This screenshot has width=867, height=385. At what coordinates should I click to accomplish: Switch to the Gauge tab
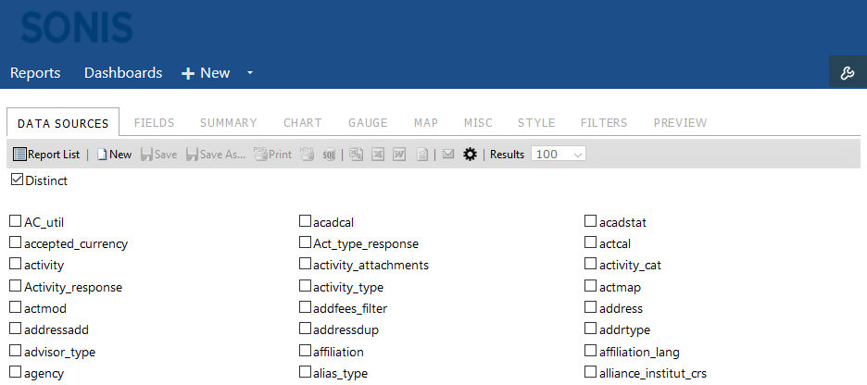coord(368,122)
